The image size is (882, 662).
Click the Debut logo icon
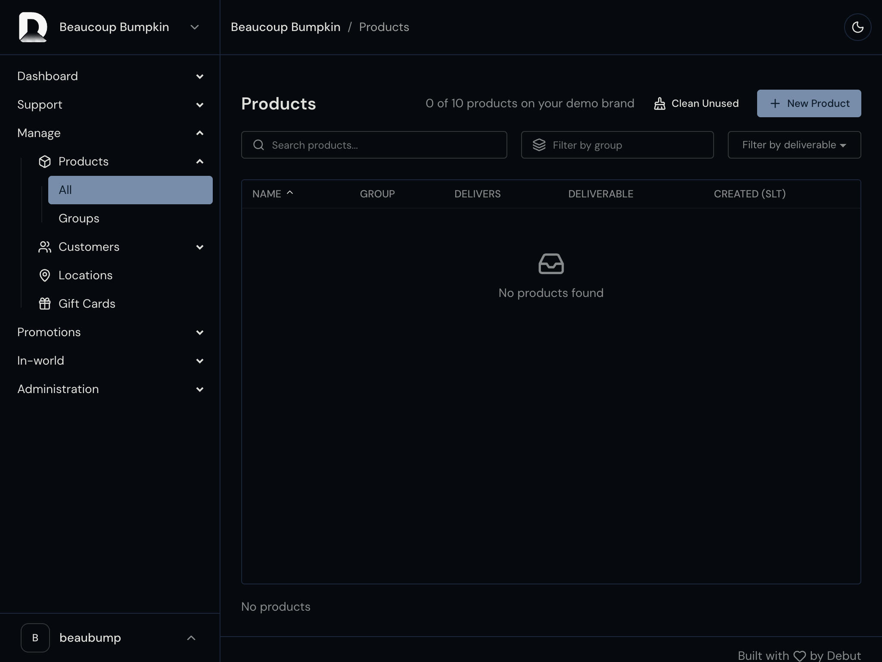[x=33, y=27]
